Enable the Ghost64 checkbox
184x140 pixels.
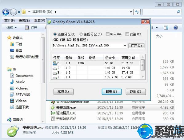pos(107,34)
